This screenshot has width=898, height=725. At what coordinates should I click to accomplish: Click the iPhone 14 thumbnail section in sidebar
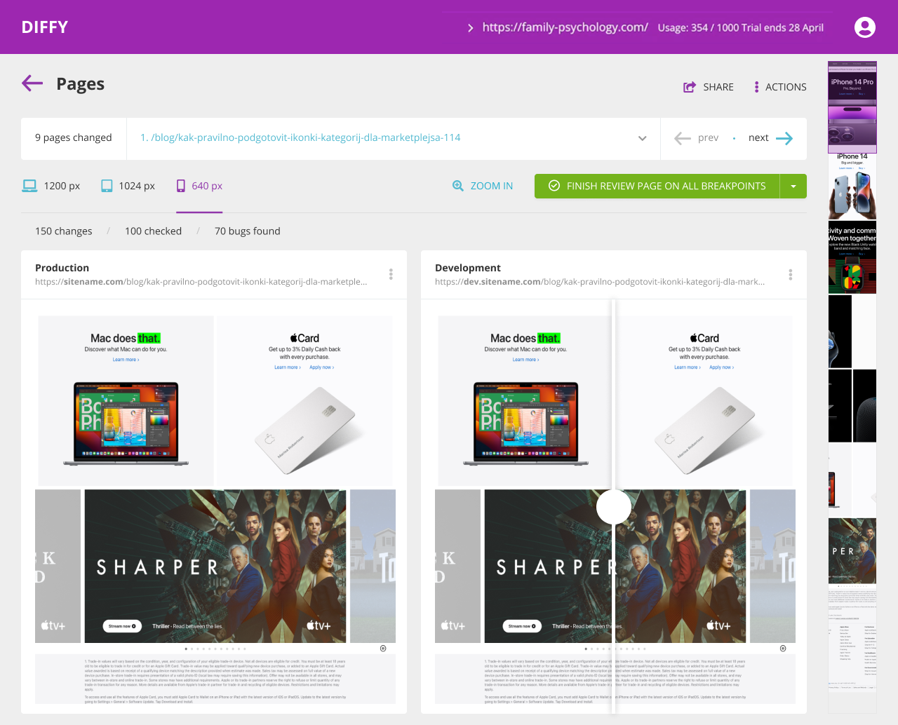tap(852, 186)
